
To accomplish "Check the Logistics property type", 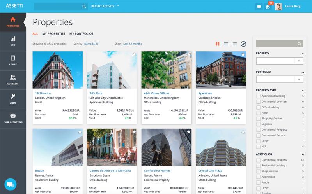I will 258,124.
